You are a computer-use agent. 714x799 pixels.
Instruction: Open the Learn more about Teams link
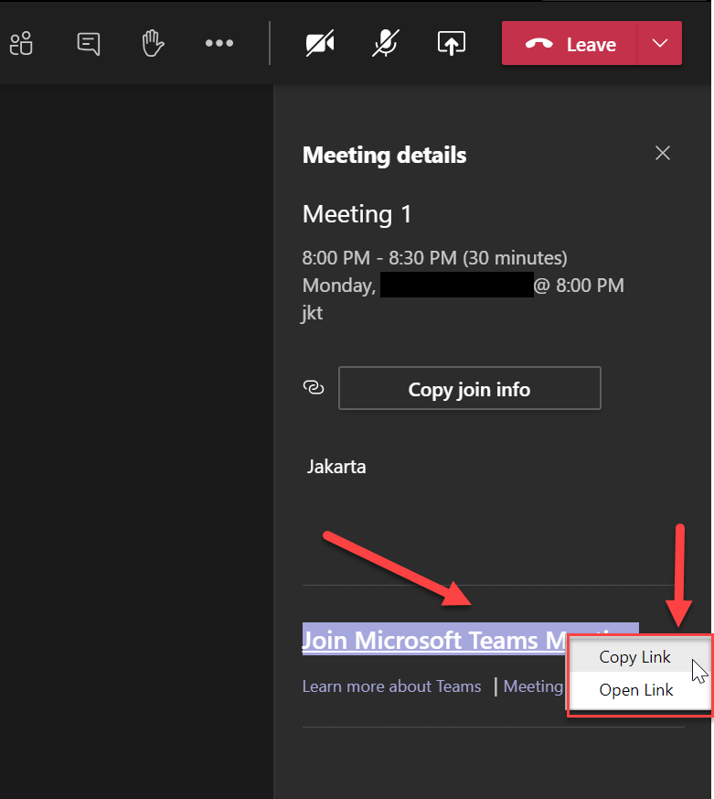click(x=391, y=686)
